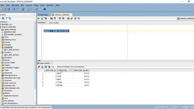Viewport: 194px width, 109px height.
Task: Delete row icon in Query Result toolbar
Action: pyautogui.click(x=49, y=67)
